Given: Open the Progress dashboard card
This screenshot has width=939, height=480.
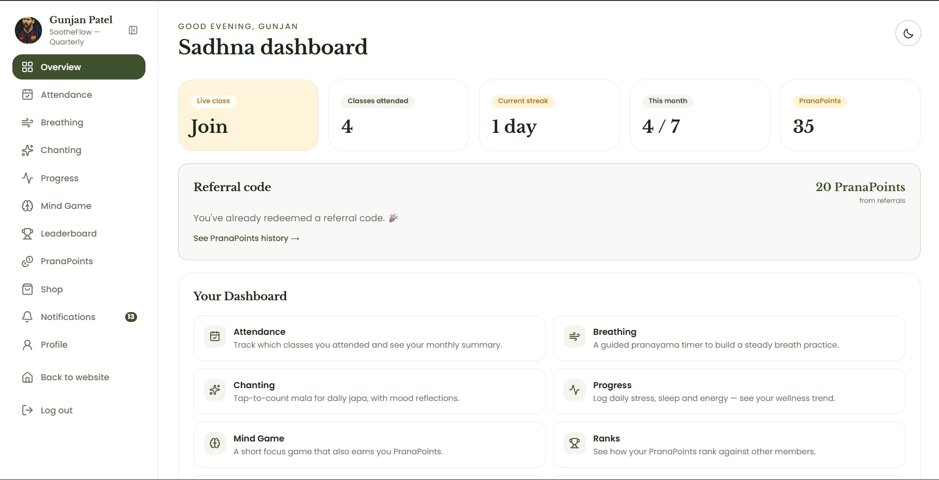Looking at the screenshot, I should click(729, 392).
